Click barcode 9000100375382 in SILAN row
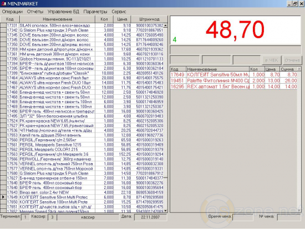 (x=150, y=26)
